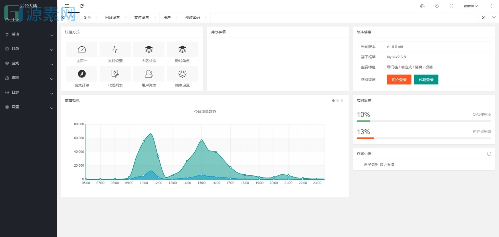Open 站点设置 gear icon shortcut
The width and height of the screenshot is (499, 237).
click(182, 74)
